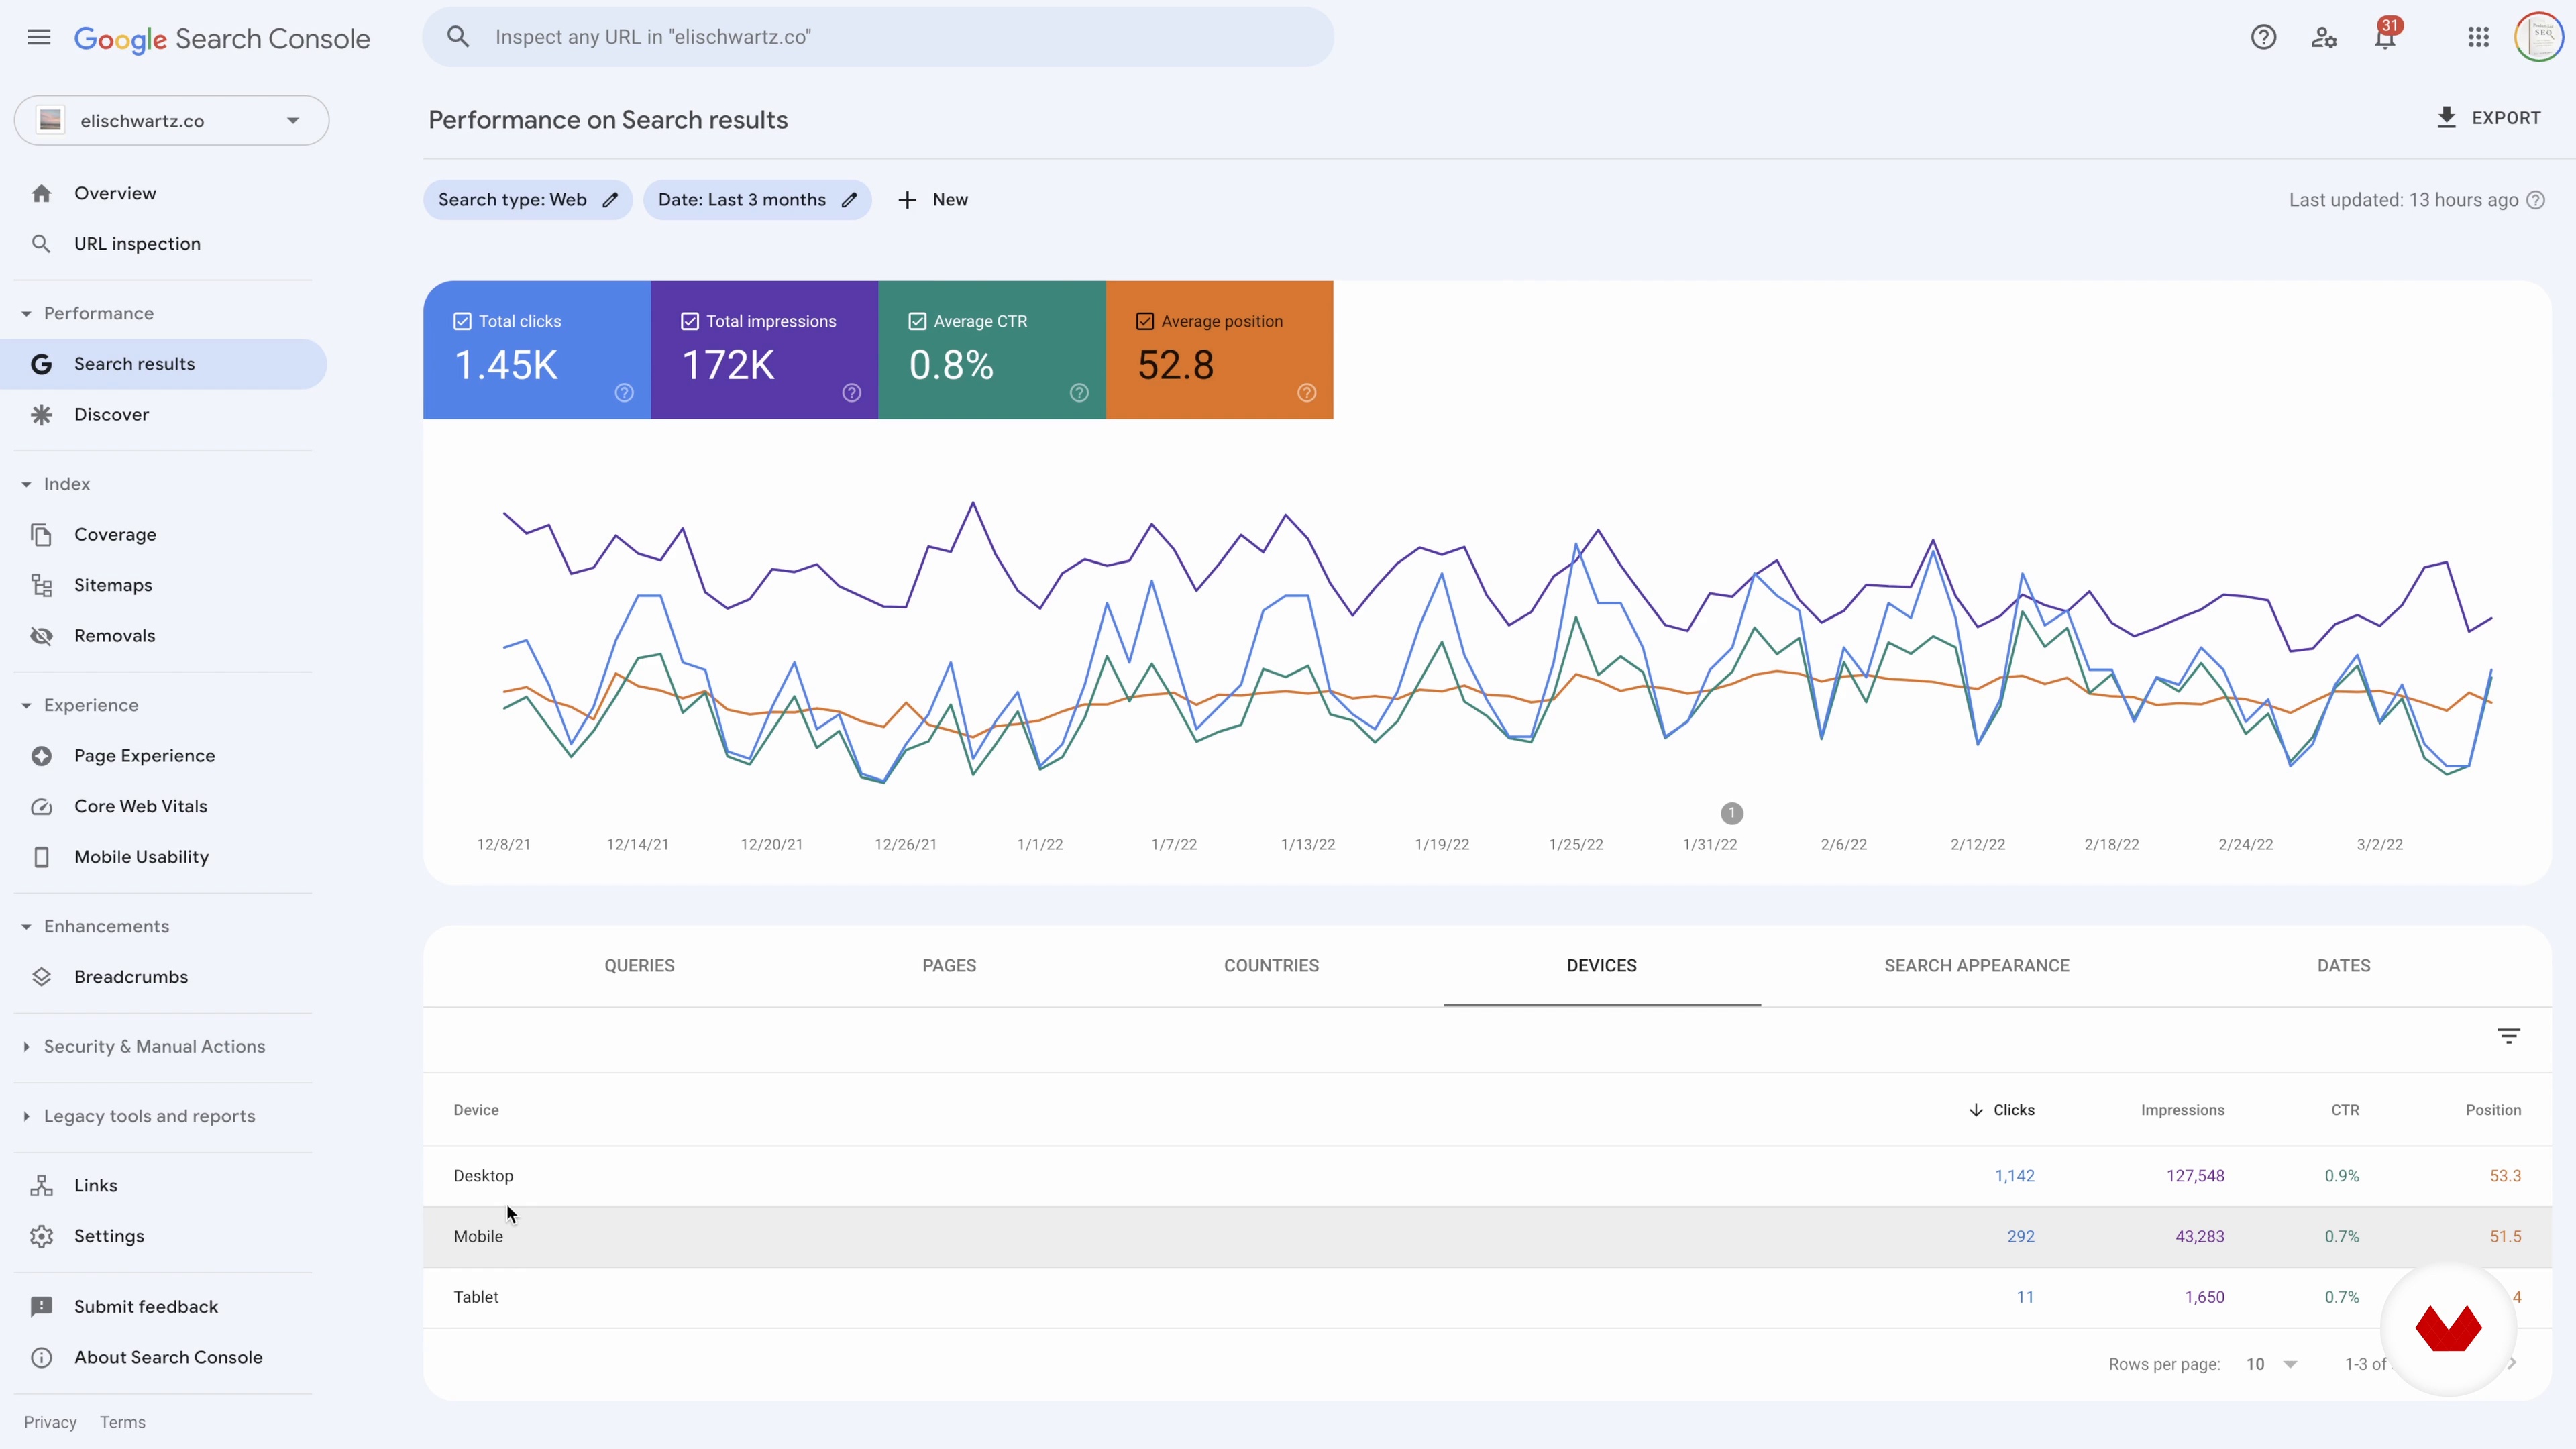Click the Last updated help icon

coord(2536,200)
